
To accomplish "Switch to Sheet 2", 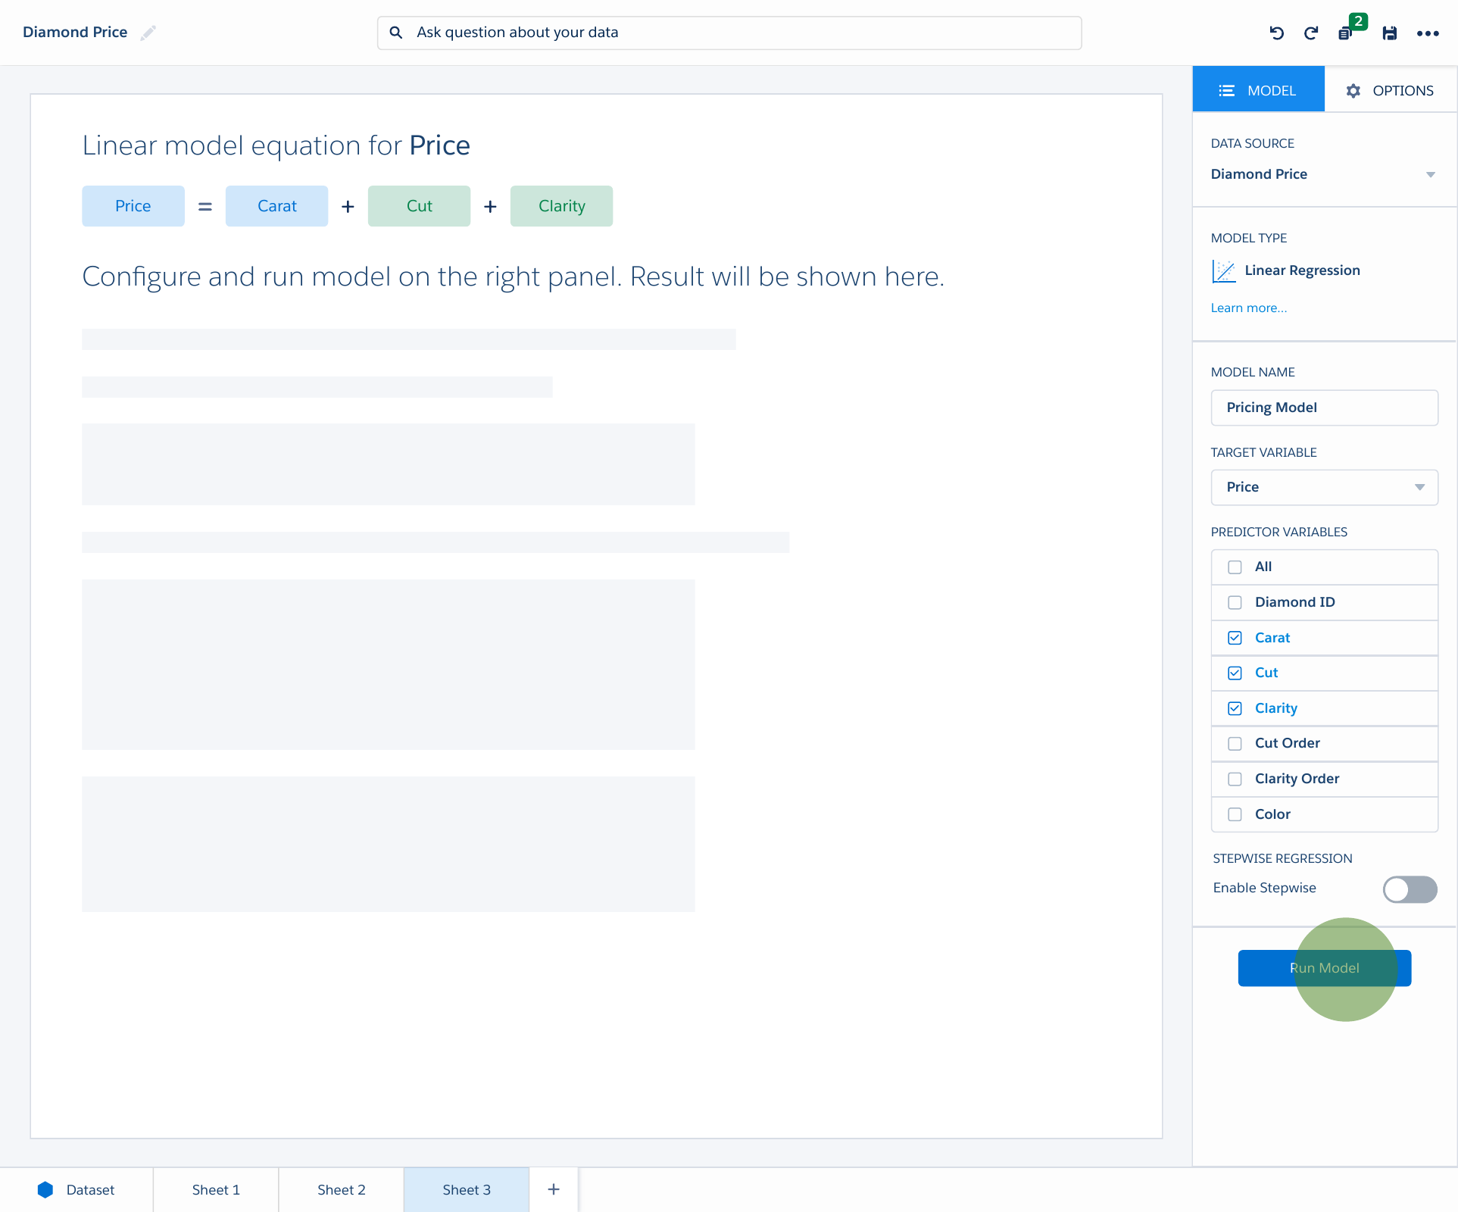I will click(x=342, y=1189).
